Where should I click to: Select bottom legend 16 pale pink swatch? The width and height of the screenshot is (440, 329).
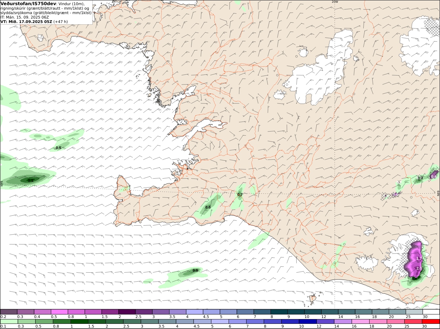coord(360,321)
